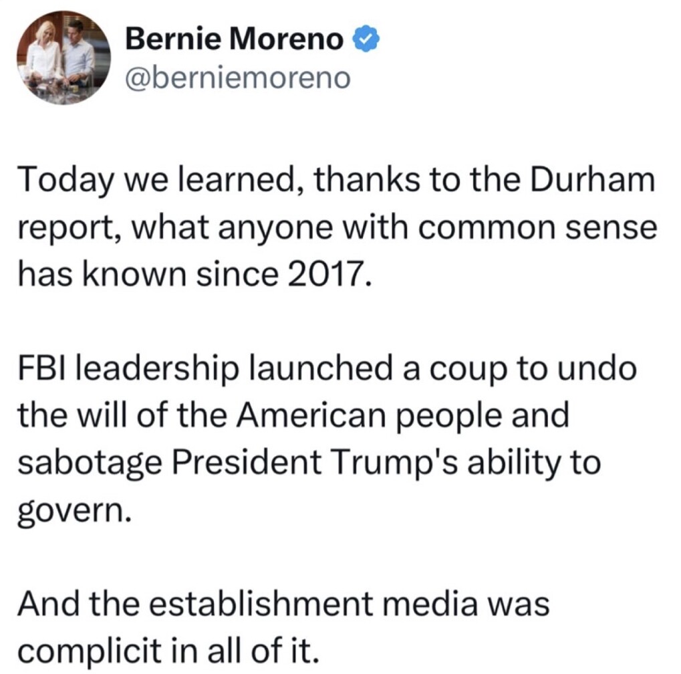This screenshot has height=674, width=681.
Task: Open Bernie Moreno's profile picture
Action: (64, 58)
